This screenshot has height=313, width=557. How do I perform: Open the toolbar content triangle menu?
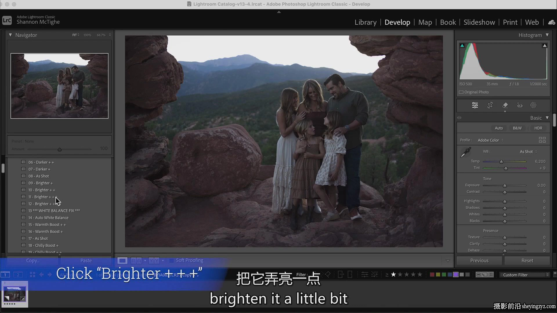click(448, 261)
